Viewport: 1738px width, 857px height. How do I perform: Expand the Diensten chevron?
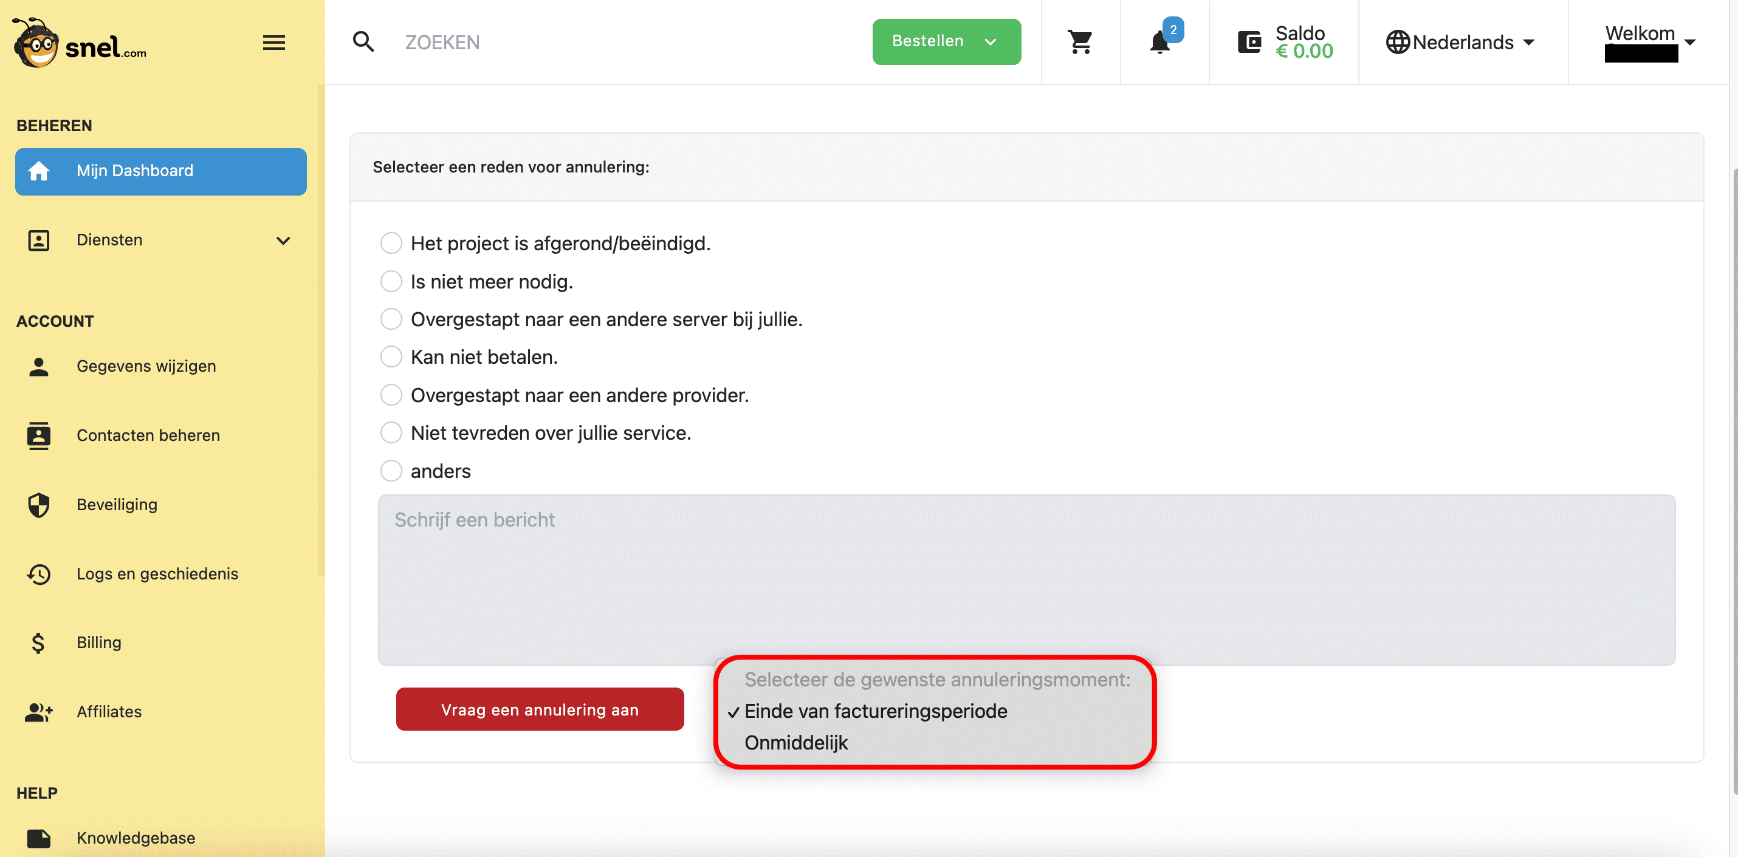(x=283, y=241)
